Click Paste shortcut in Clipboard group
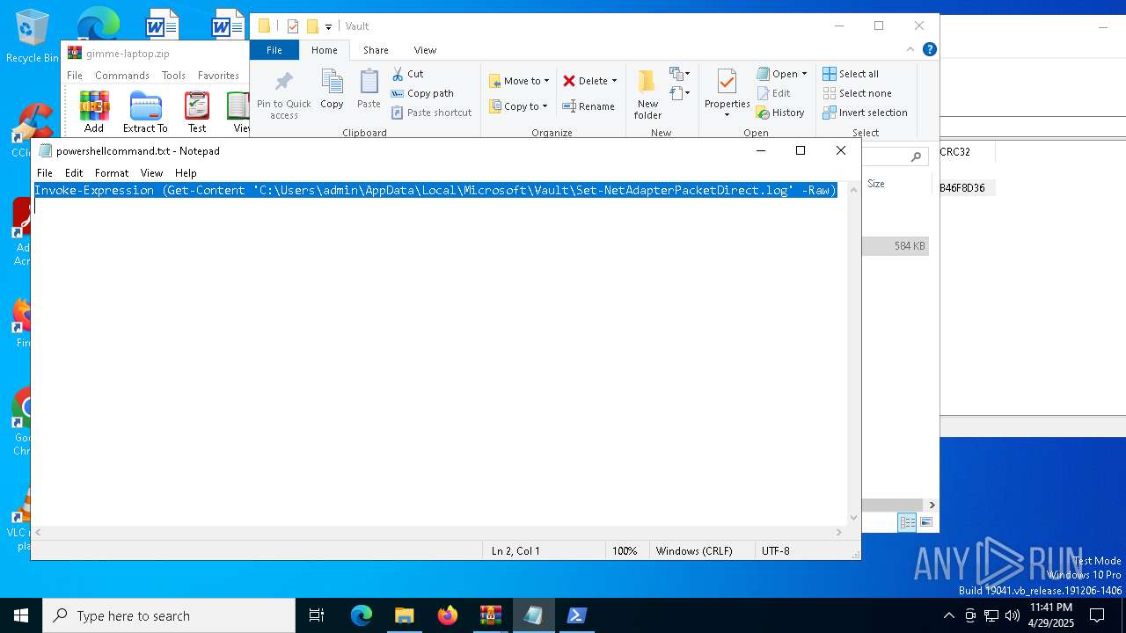 coord(431,113)
